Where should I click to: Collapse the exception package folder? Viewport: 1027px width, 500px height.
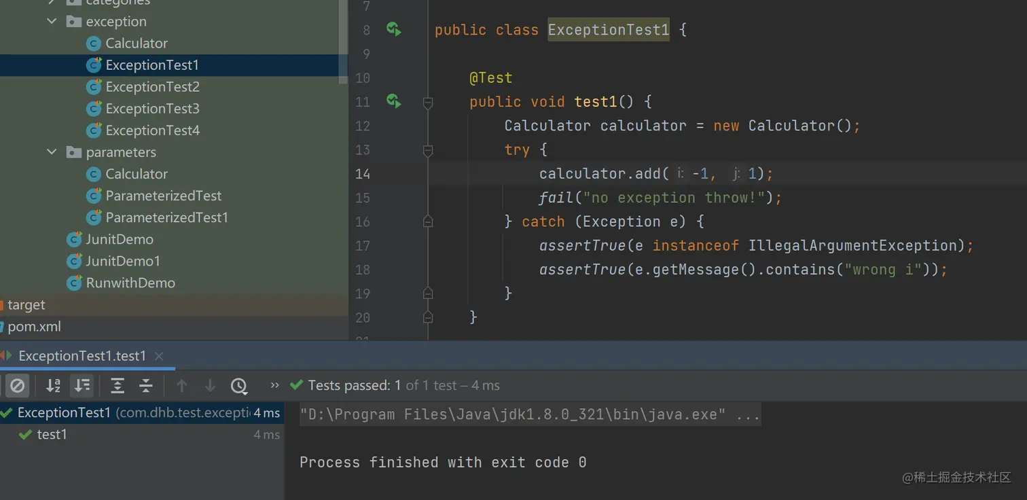click(52, 21)
